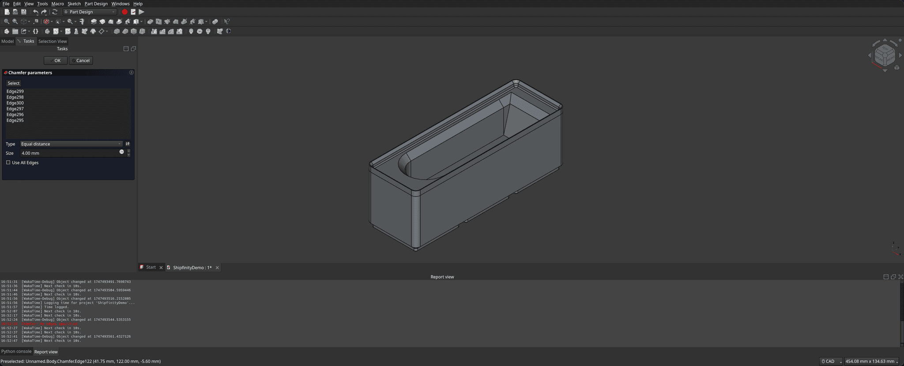904x366 pixels.
Task: Select Edge295 in the edge list
Action: [x=15, y=120]
